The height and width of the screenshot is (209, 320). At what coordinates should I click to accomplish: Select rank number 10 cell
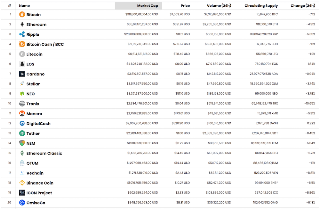coord(10,104)
